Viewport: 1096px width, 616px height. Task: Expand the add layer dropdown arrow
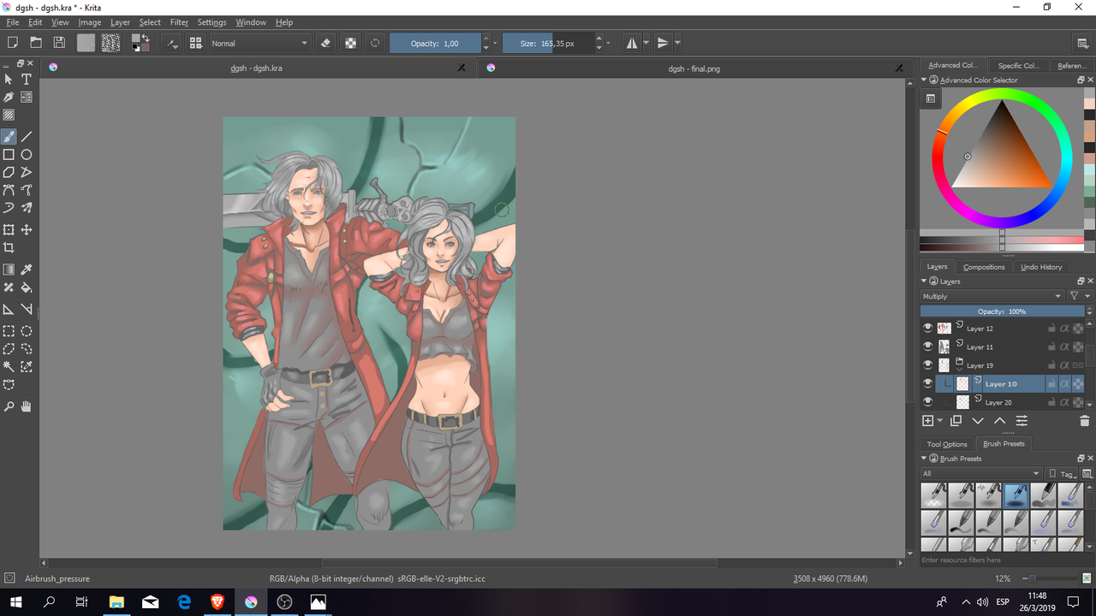point(940,421)
